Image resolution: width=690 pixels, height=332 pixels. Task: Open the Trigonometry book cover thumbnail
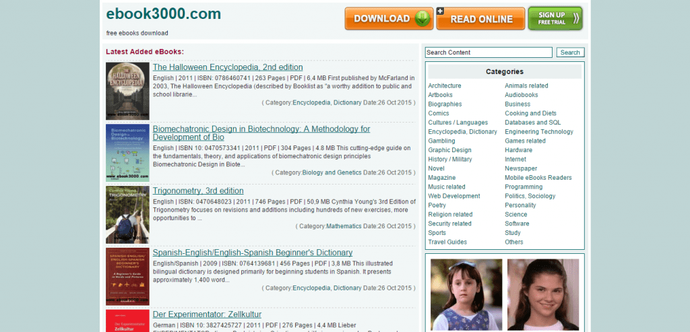[127, 215]
